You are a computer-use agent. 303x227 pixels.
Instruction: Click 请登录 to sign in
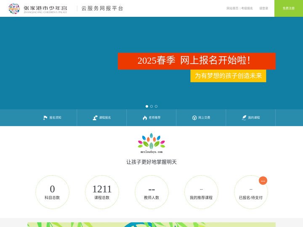coord(263,8)
